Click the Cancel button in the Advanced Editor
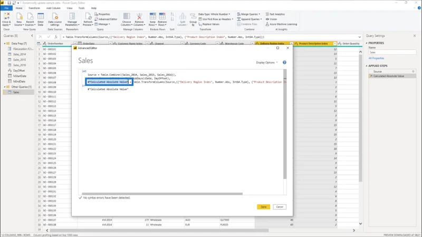The image size is (422, 237). 280,206
